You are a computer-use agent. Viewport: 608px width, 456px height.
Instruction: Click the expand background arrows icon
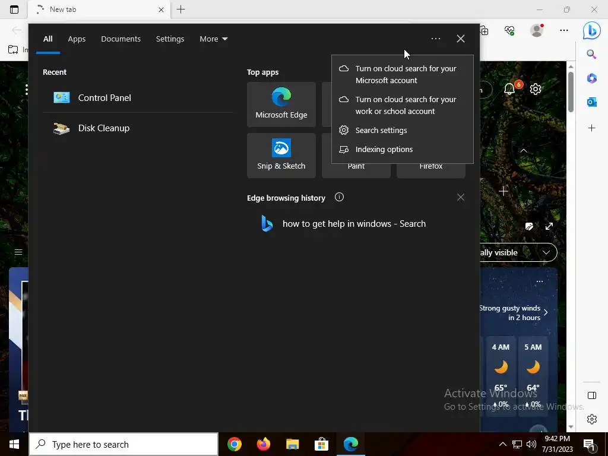[549, 226]
